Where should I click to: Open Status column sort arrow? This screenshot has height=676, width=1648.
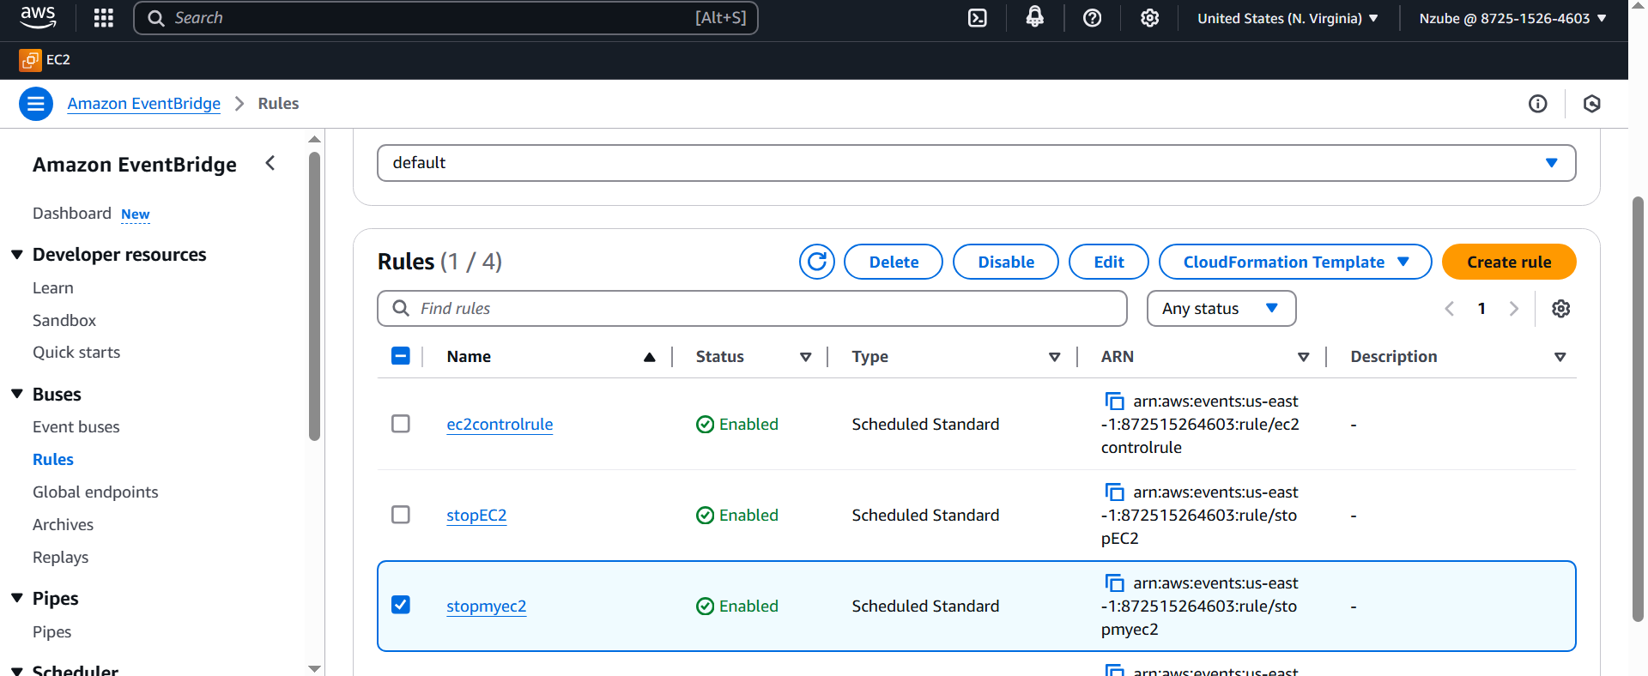pyautogui.click(x=806, y=357)
